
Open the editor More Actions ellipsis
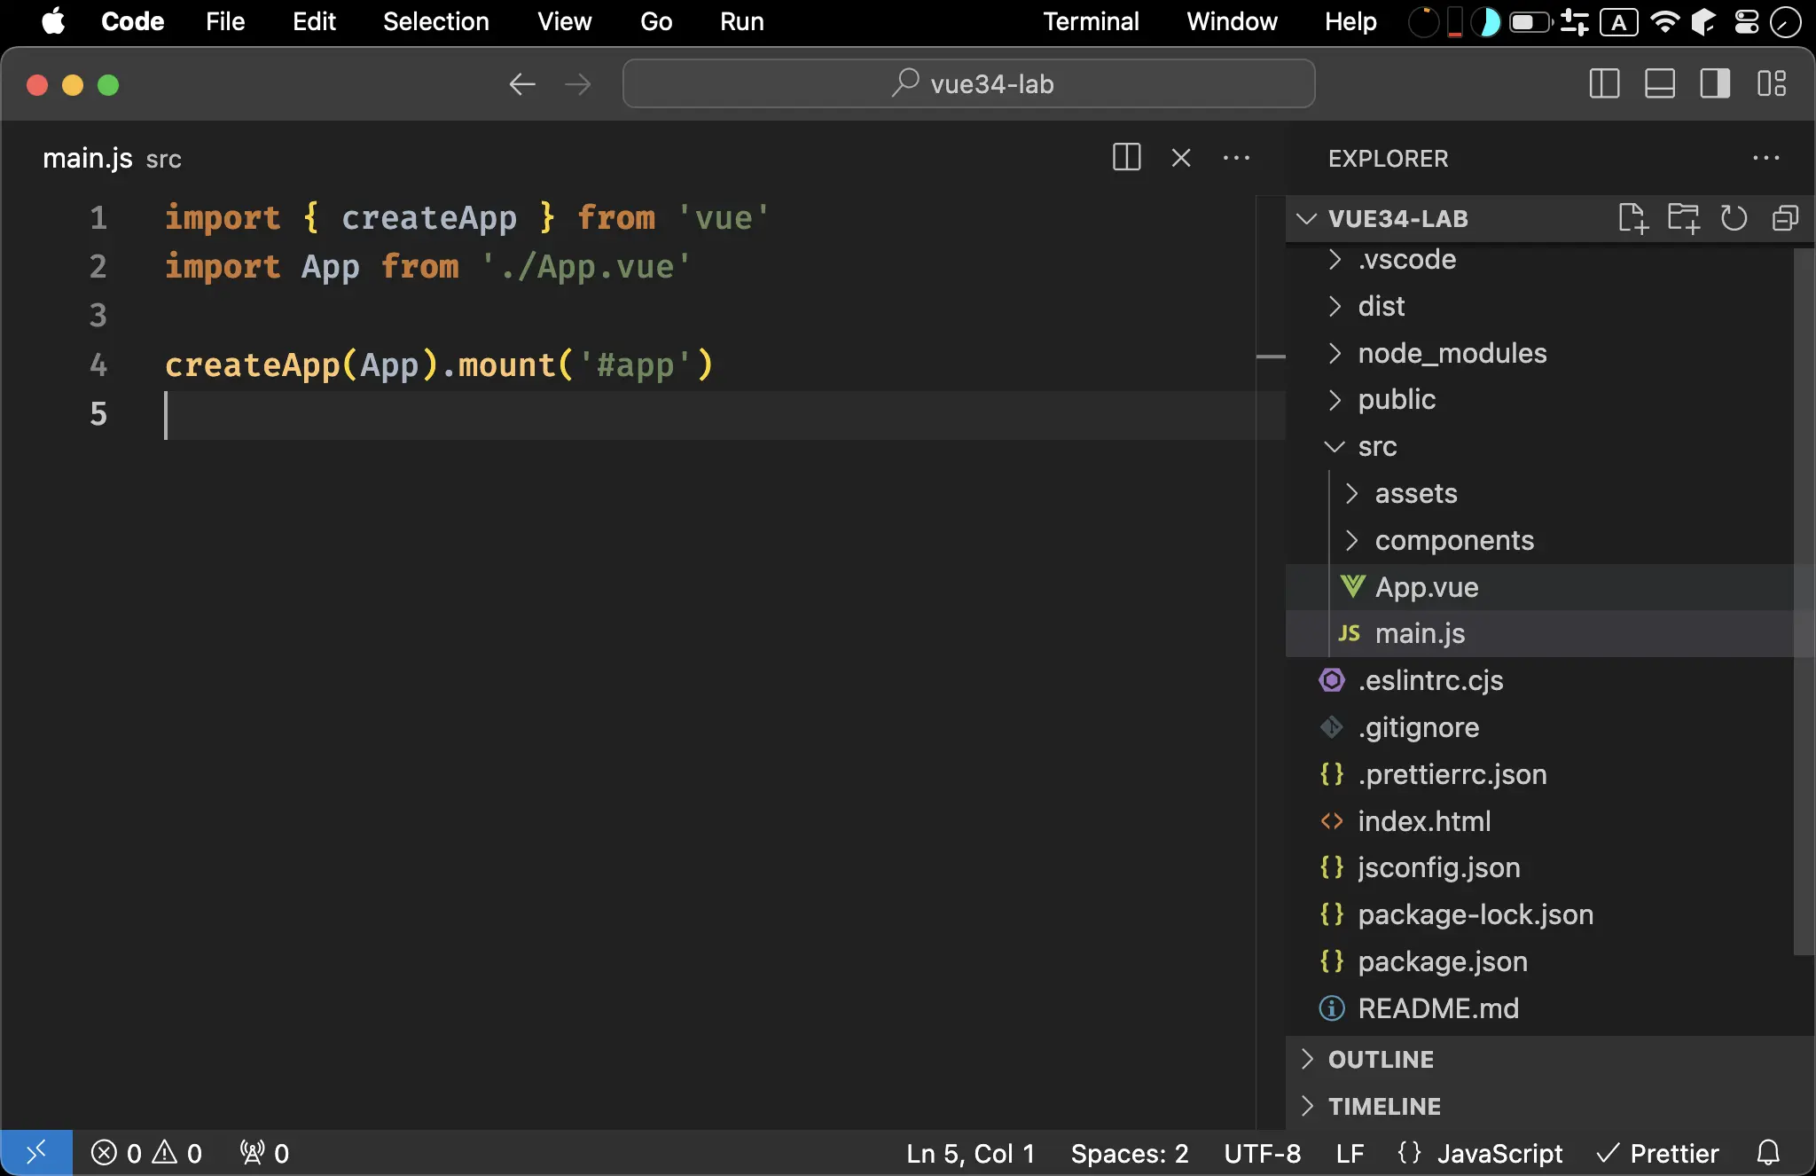1236,158
